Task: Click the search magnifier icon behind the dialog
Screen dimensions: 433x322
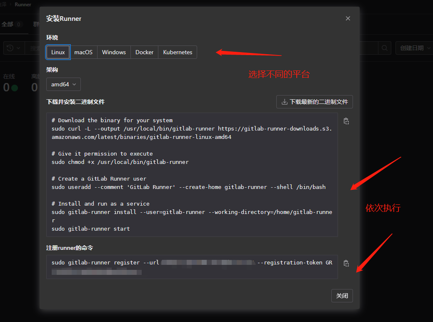Action: point(384,48)
